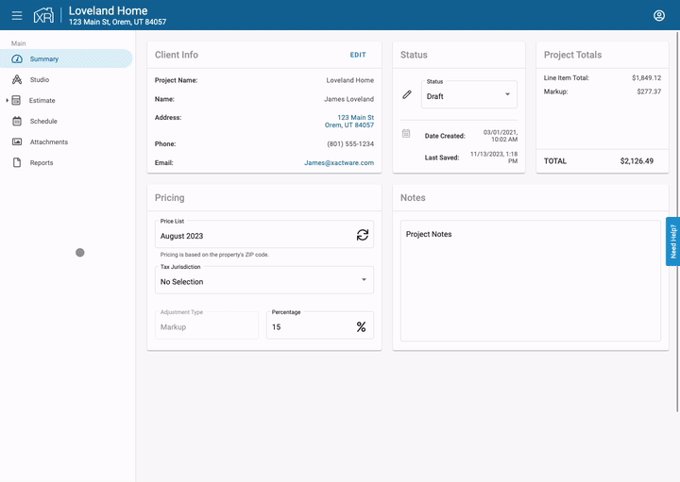Open the 123 Main St address link

coord(349,122)
